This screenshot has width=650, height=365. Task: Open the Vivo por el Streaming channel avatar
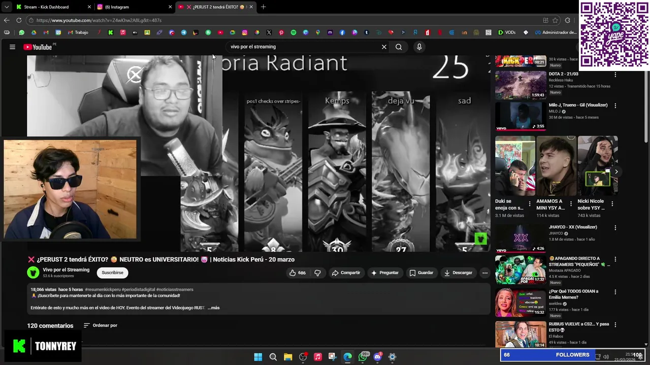[x=33, y=273]
